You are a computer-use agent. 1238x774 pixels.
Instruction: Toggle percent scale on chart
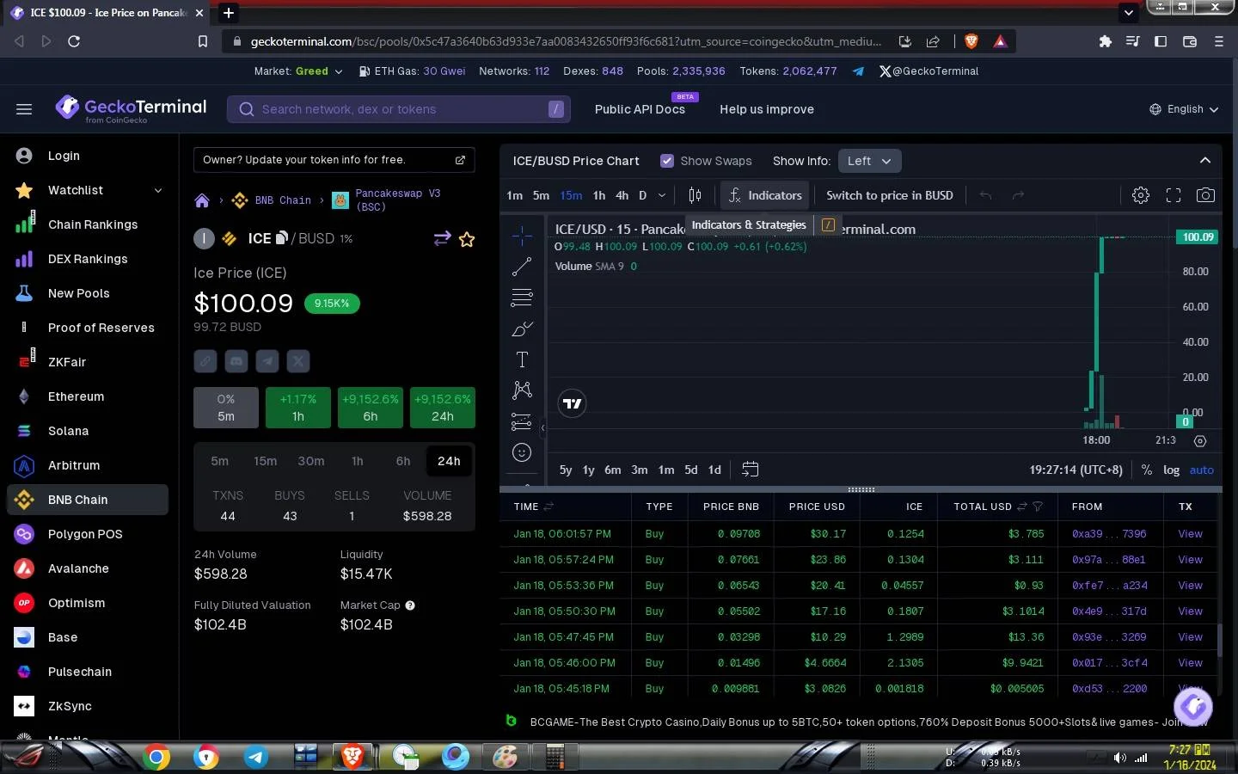(x=1147, y=470)
